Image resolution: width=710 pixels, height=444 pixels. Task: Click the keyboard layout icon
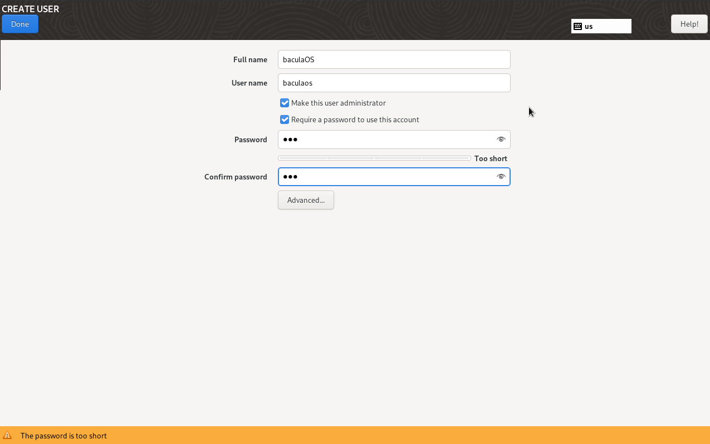tap(577, 26)
